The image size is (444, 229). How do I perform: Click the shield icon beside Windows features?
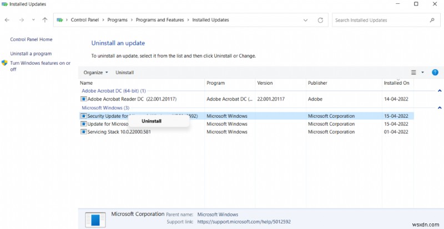pyautogui.click(x=4, y=63)
